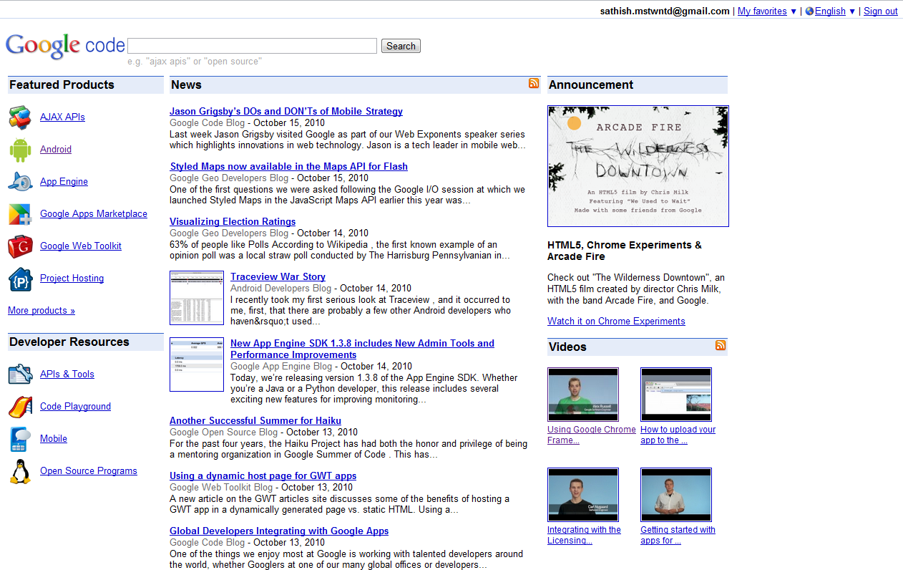Click the Search button
The height and width of the screenshot is (570, 903).
[x=401, y=46]
